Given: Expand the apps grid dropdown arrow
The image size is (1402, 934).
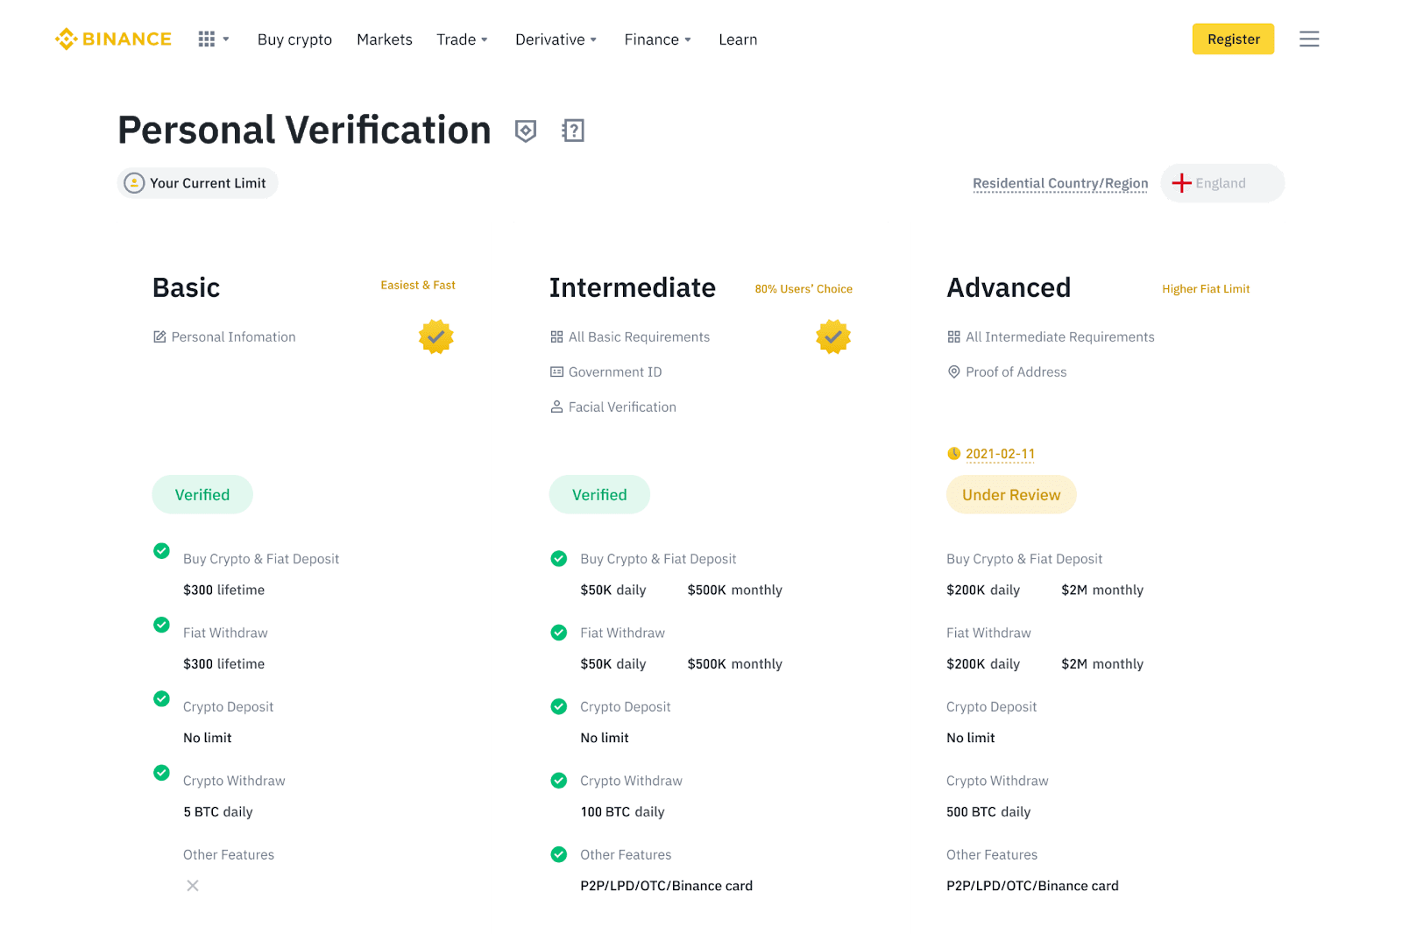Looking at the screenshot, I should (x=226, y=39).
